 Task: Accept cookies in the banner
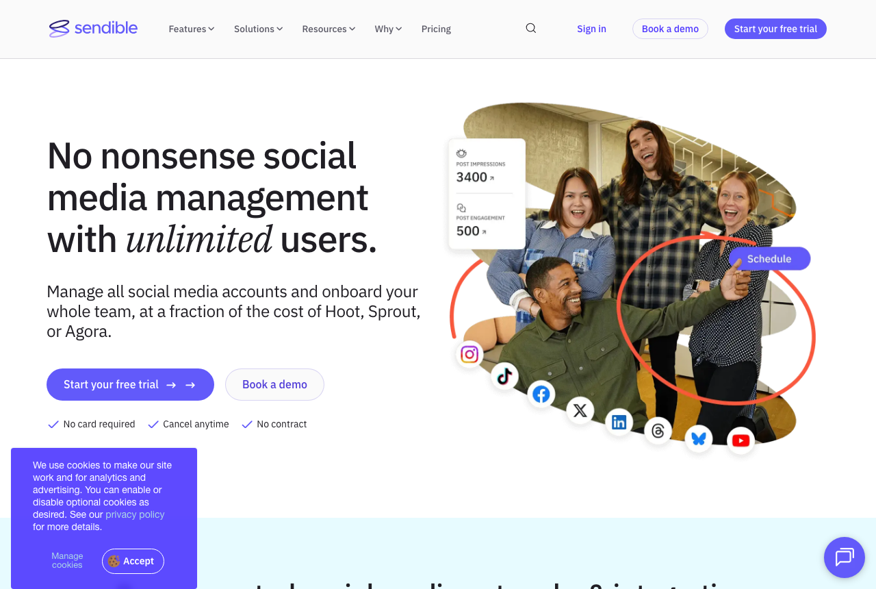(x=133, y=561)
